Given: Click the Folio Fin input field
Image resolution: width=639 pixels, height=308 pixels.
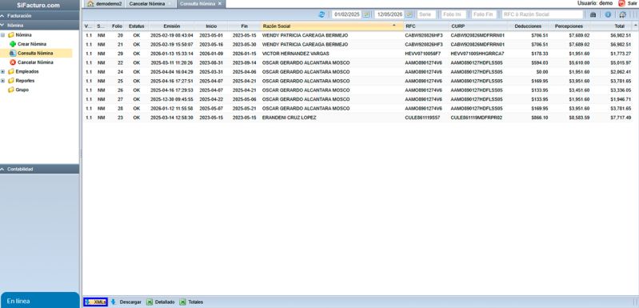Looking at the screenshot, I should pos(484,14).
